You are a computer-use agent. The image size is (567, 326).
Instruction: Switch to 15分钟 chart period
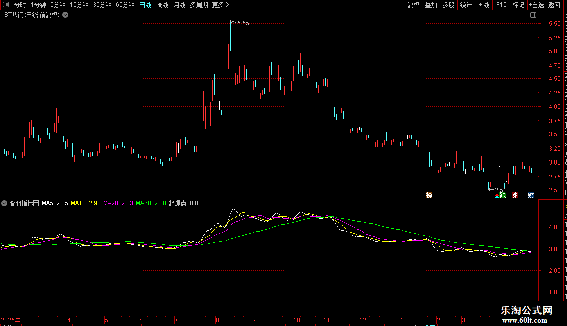(79, 5)
